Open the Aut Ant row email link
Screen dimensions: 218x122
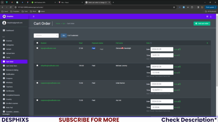pyautogui.click(x=50, y=100)
